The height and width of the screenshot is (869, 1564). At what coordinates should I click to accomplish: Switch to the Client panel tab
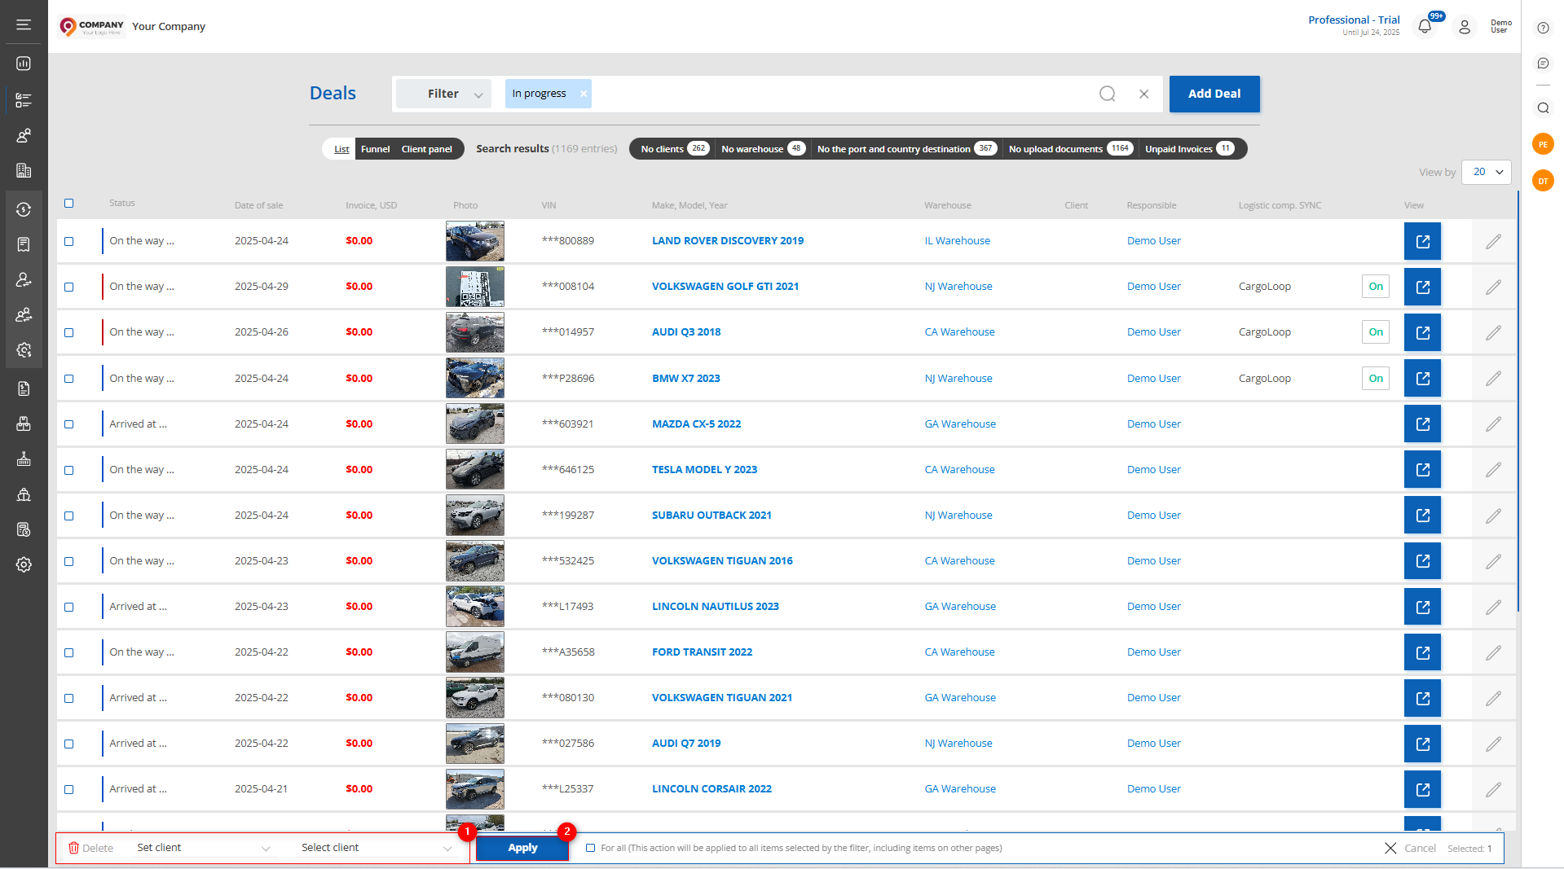pyautogui.click(x=426, y=149)
